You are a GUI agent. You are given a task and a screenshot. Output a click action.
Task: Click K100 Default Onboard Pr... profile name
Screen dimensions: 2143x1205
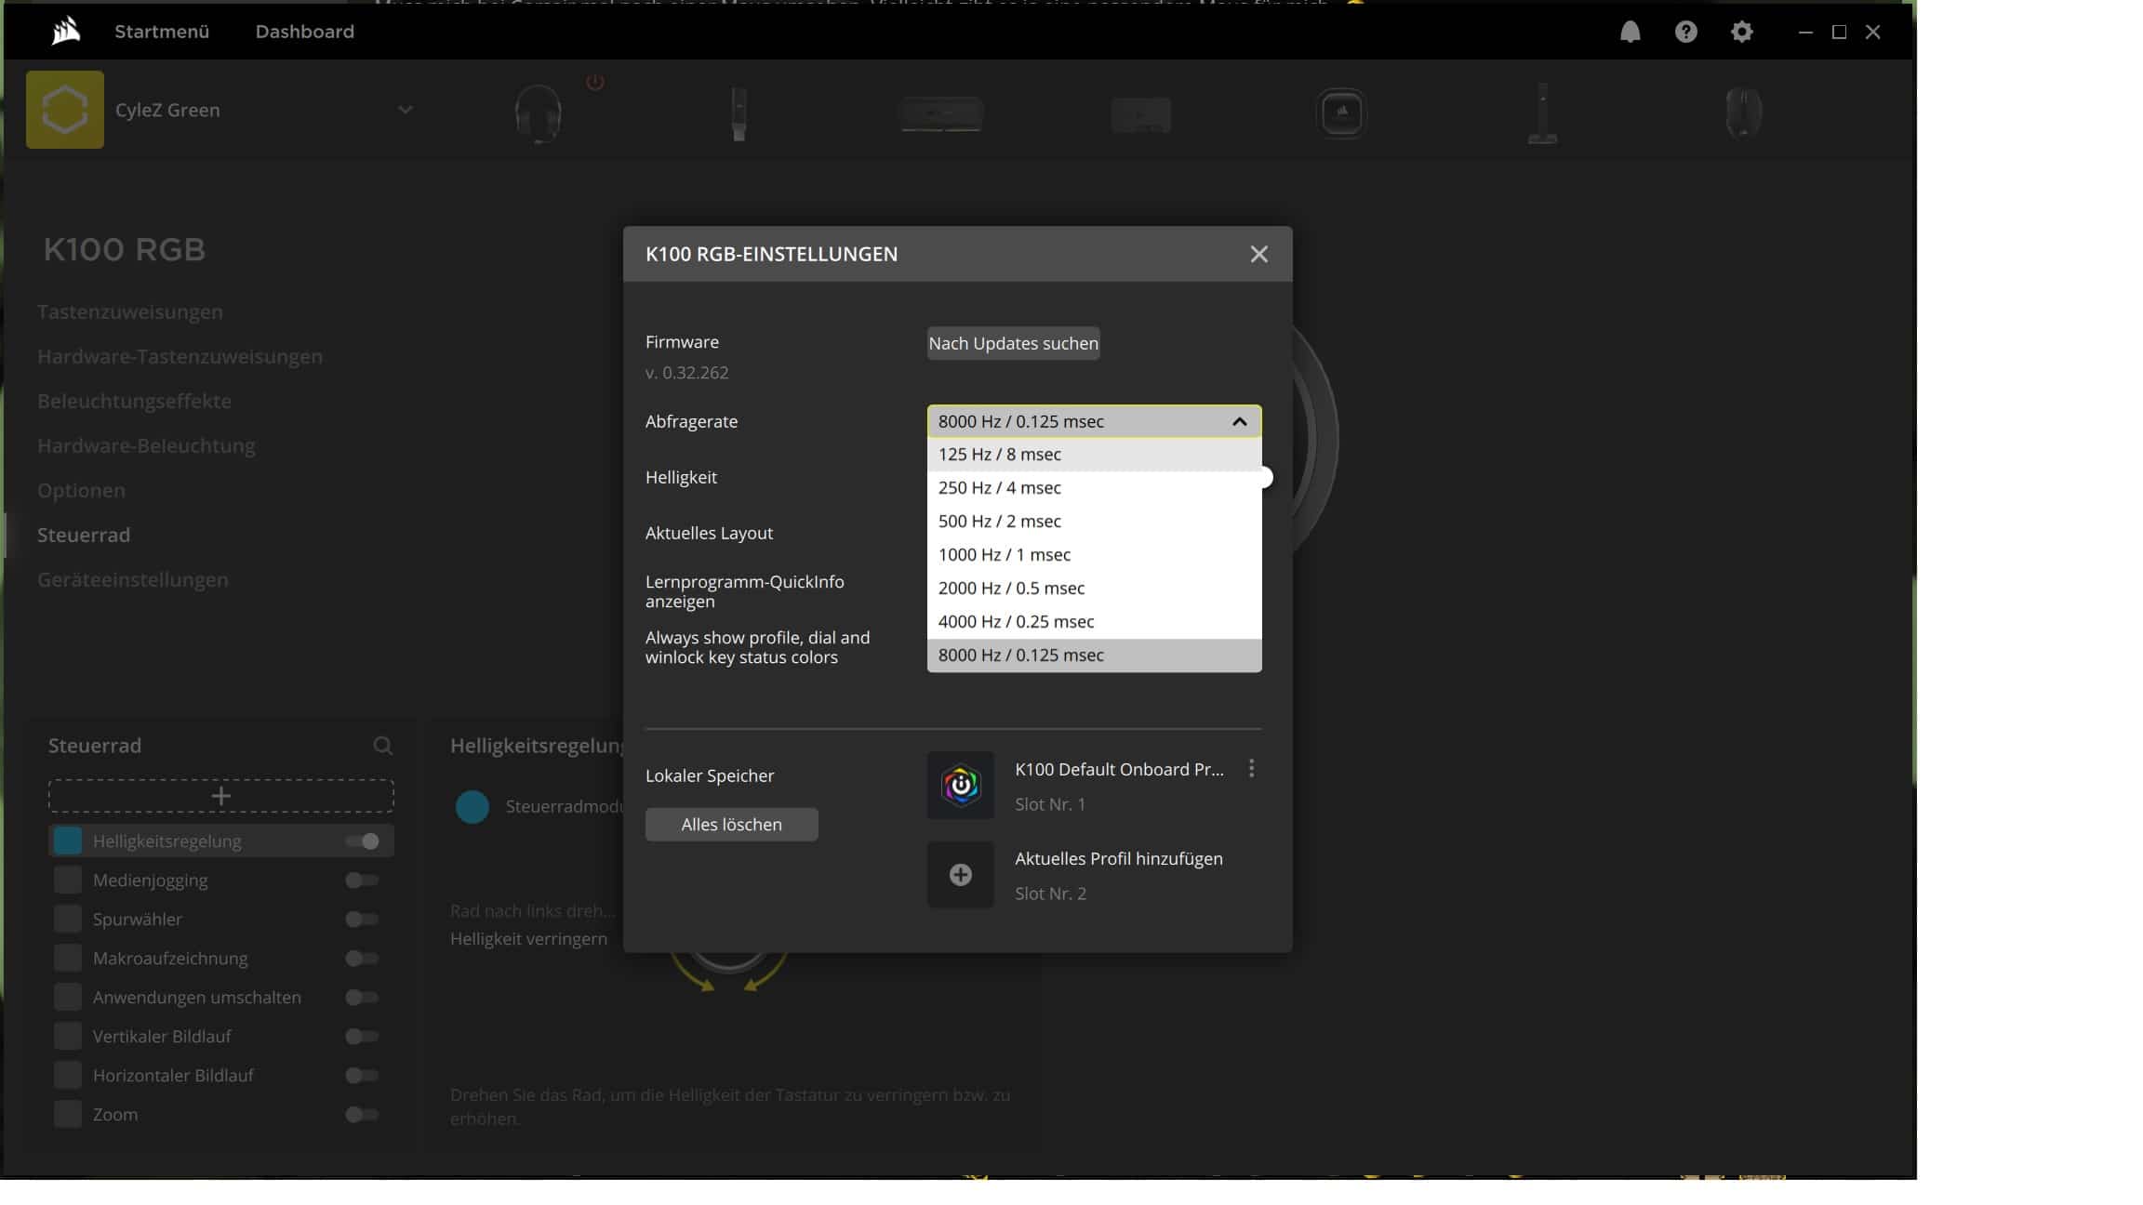1119,769
